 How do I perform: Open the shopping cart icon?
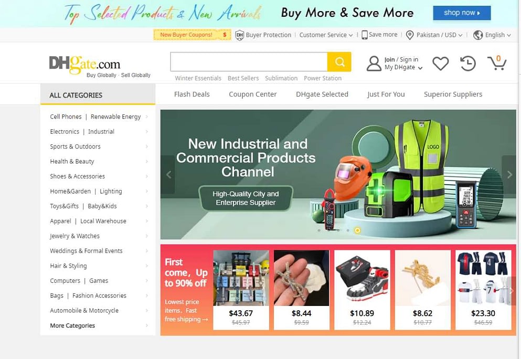click(x=497, y=62)
